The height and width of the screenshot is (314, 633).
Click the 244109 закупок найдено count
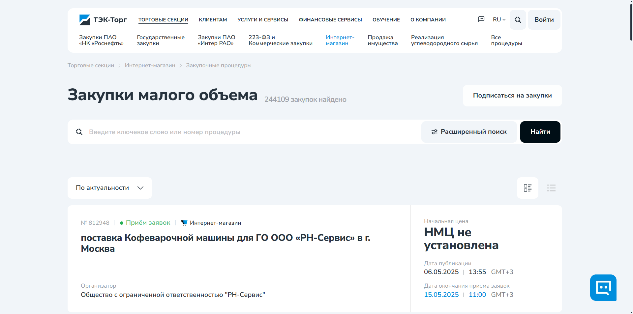tap(305, 100)
